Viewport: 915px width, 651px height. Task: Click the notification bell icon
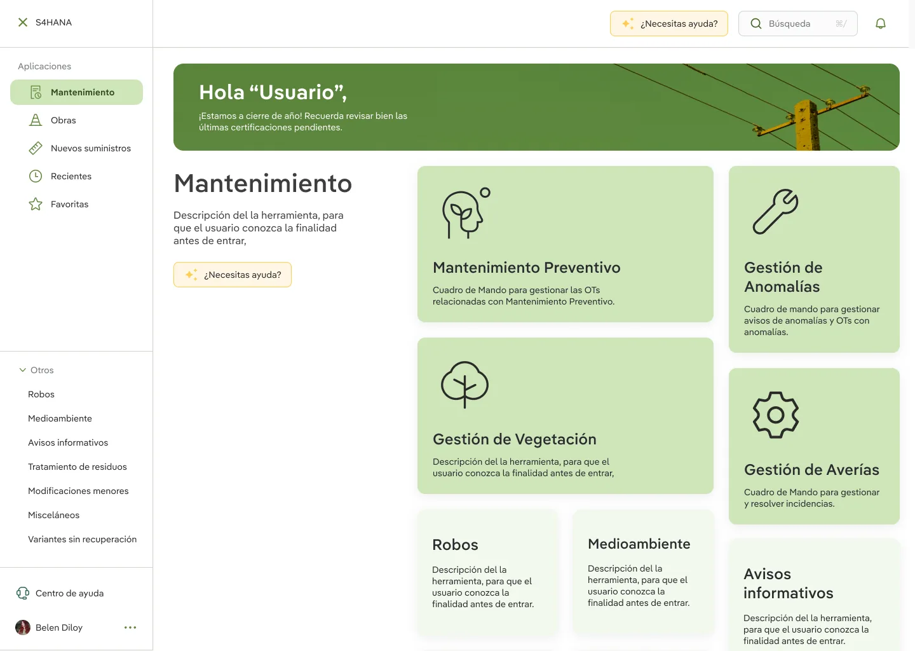coord(881,24)
